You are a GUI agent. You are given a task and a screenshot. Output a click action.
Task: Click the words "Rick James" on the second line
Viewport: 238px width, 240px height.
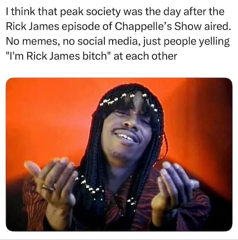click(x=33, y=26)
